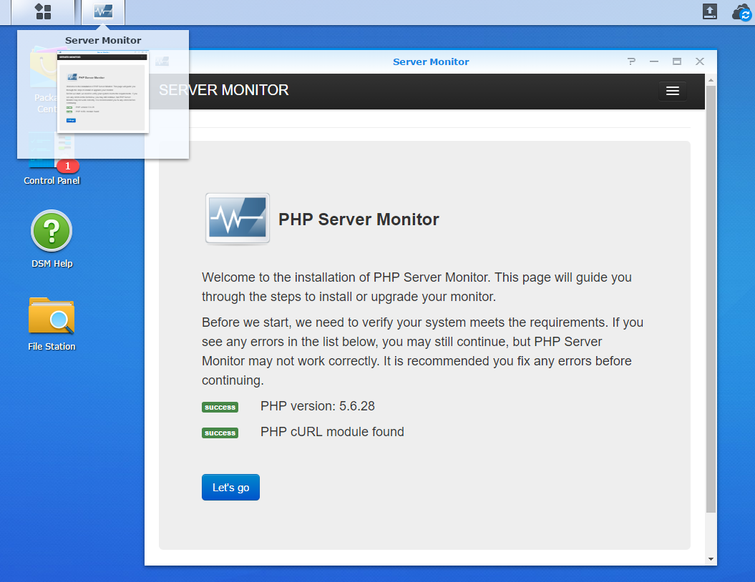Click the PHP version success badge
The height and width of the screenshot is (582, 755).
coord(220,407)
